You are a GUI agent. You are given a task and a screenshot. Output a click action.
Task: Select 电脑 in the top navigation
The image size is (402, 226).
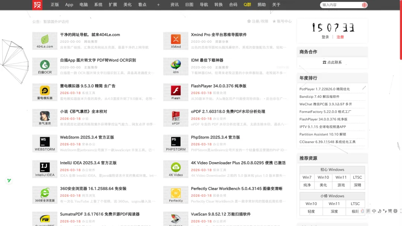coord(84,4)
